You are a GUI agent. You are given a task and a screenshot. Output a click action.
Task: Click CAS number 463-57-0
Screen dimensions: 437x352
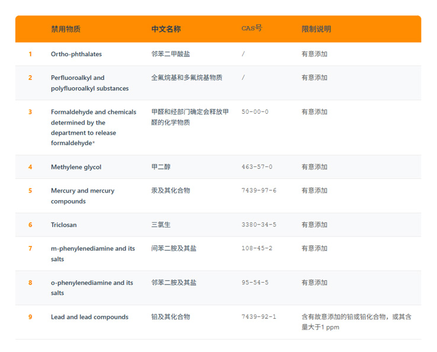tap(256, 167)
